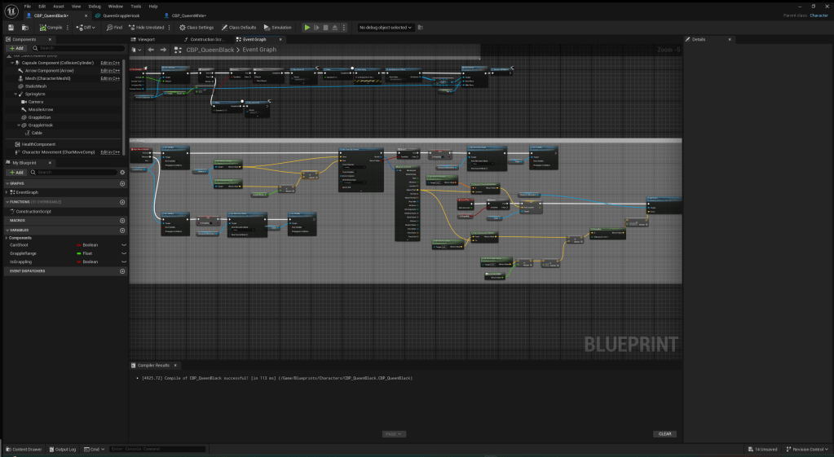Navigate back with the graph's left arrow
The height and width of the screenshot is (457, 834).
click(151, 50)
